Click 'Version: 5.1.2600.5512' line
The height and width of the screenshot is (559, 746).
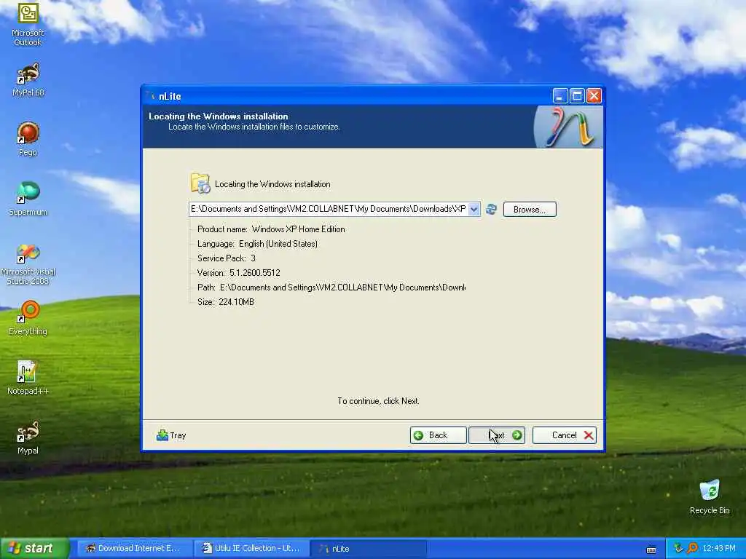239,273
